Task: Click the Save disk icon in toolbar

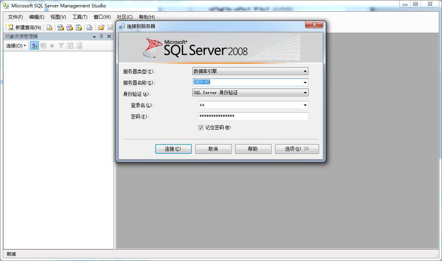Action: coord(110,27)
